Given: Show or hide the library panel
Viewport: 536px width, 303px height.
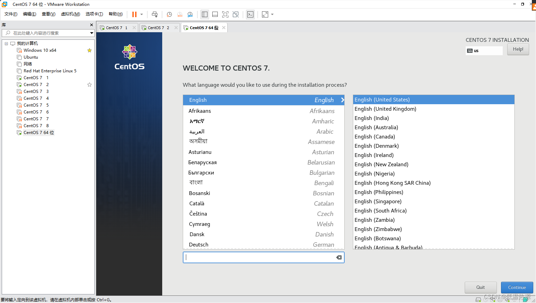Looking at the screenshot, I should pyautogui.click(x=205, y=14).
